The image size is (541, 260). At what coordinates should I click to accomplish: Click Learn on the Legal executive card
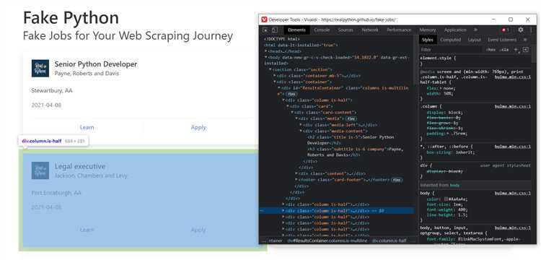[87, 230]
